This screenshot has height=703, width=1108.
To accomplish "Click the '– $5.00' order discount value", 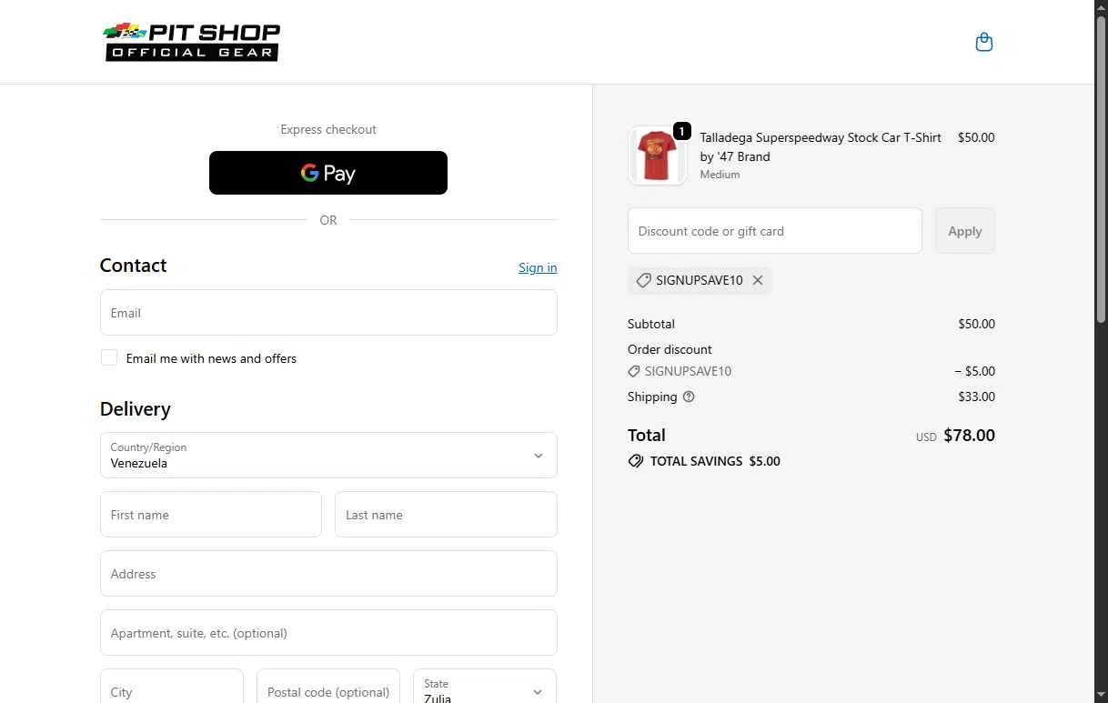I will [974, 371].
